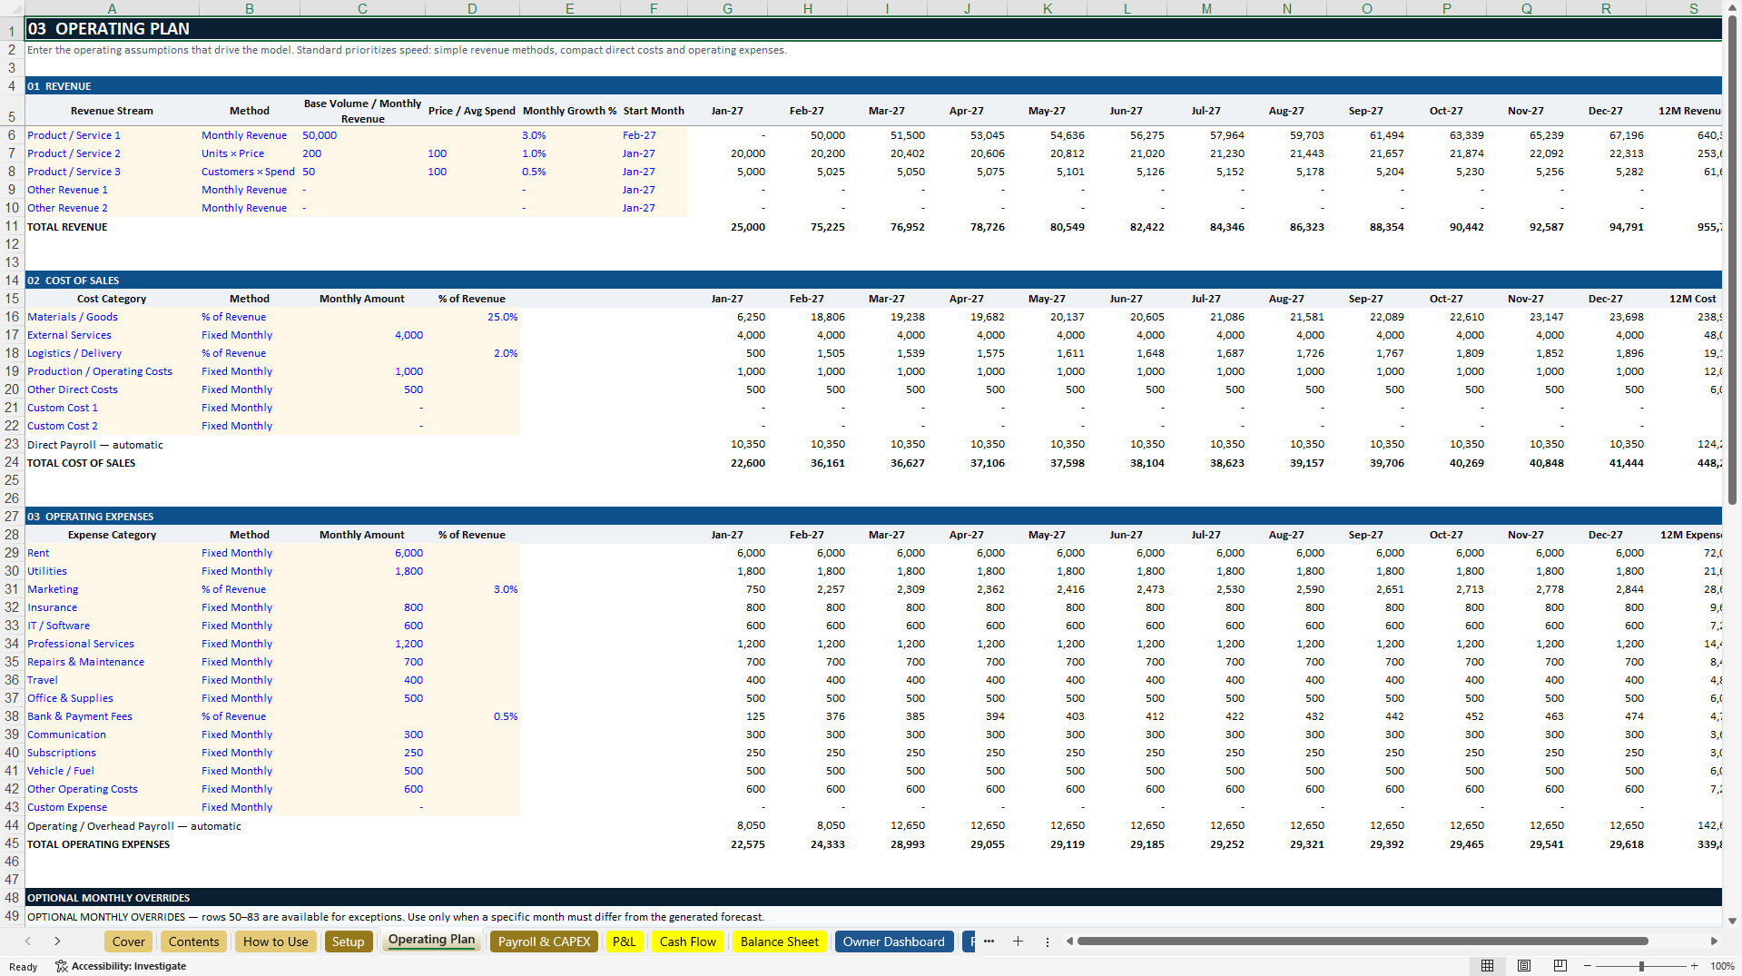The width and height of the screenshot is (1742, 976).
Task: Select column A header
Action: point(112,8)
